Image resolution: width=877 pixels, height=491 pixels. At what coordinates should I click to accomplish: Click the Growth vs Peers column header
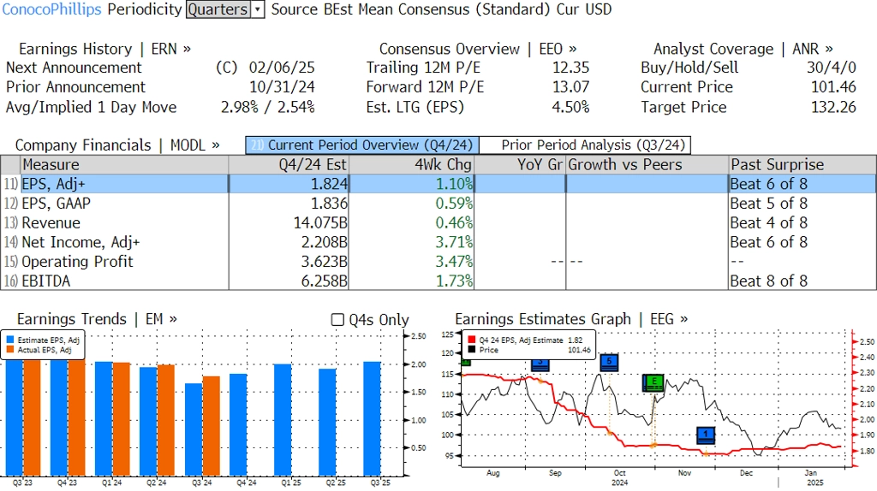click(647, 165)
